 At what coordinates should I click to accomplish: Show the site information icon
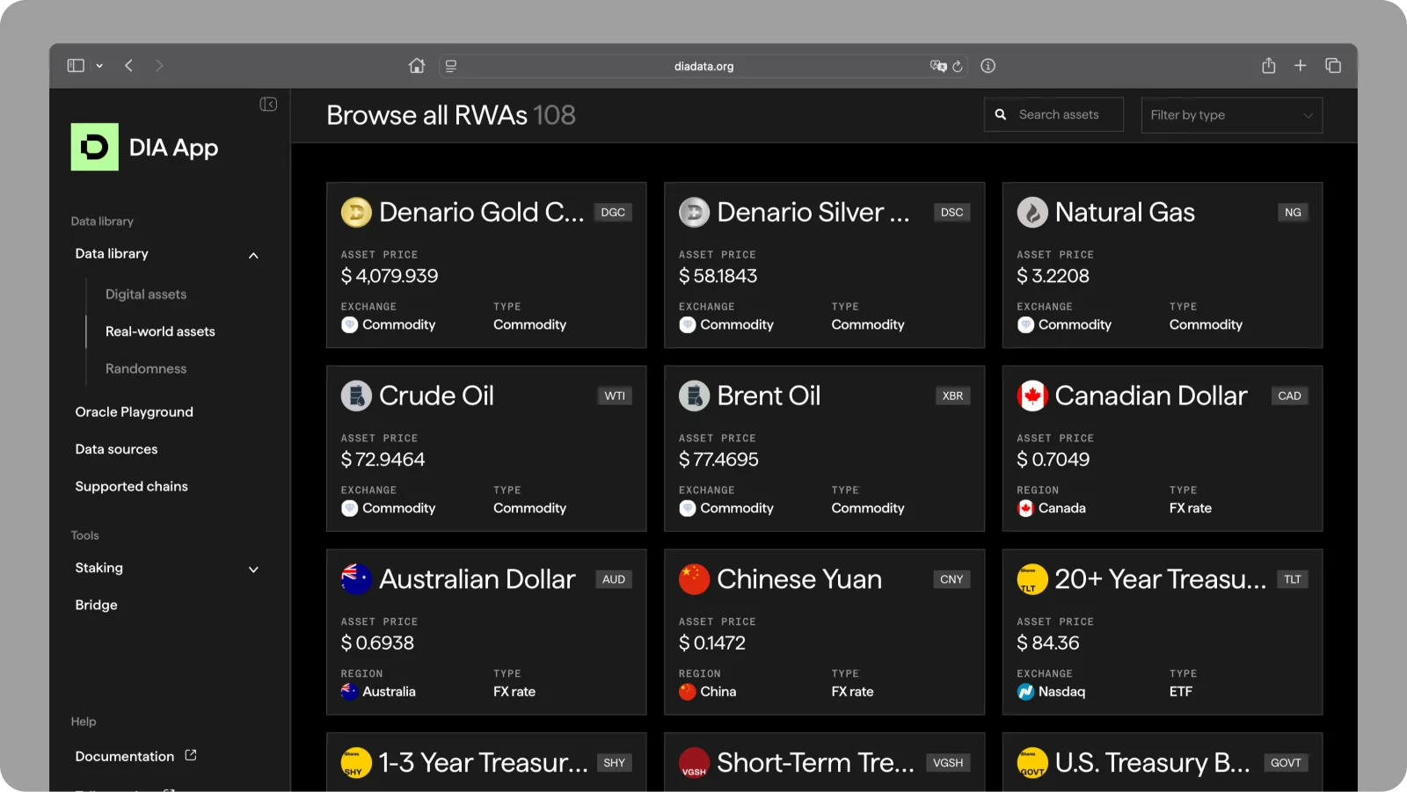point(988,66)
